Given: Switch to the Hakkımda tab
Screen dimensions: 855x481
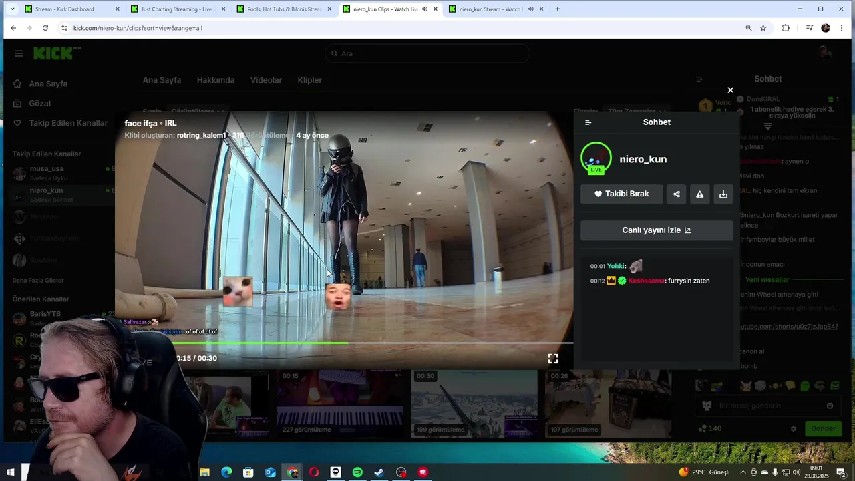Looking at the screenshot, I should click(x=215, y=80).
